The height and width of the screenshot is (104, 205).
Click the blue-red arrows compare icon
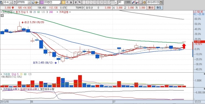pos(133,2)
